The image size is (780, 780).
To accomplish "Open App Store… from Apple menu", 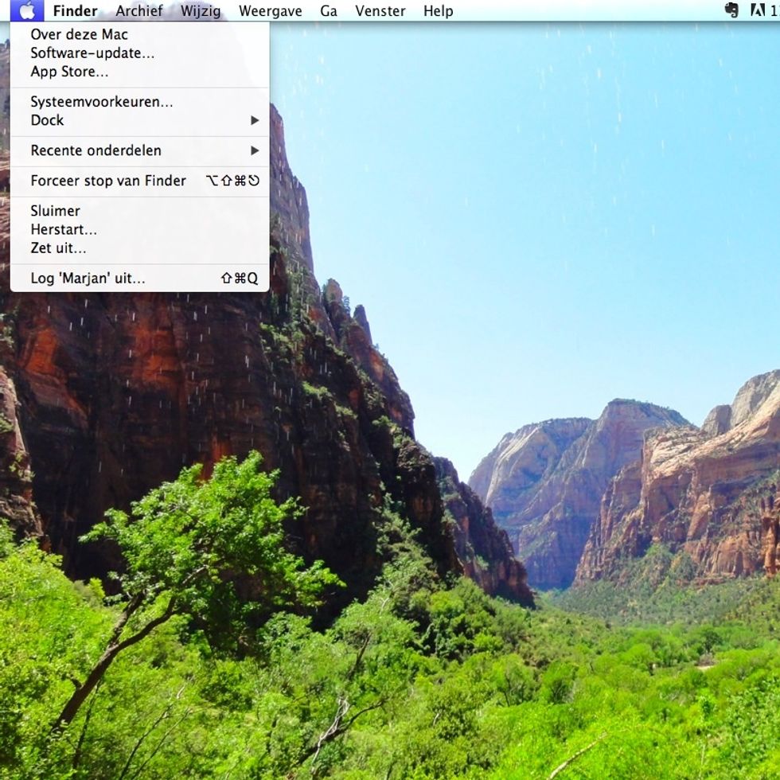I will [x=140, y=72].
